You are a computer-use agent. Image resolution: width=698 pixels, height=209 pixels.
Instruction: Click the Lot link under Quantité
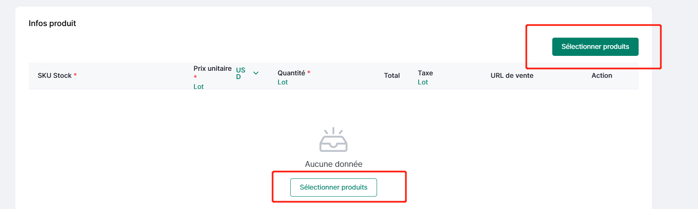pyautogui.click(x=283, y=82)
